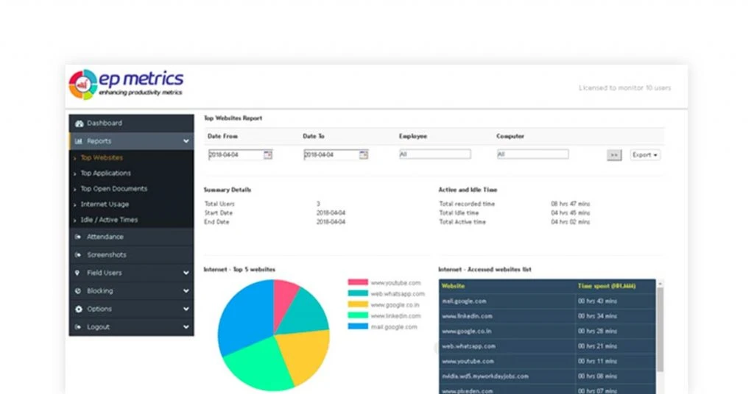Click the blue mail.google.com legend swatch
Screen dimensions: 754x394
(x=358, y=326)
